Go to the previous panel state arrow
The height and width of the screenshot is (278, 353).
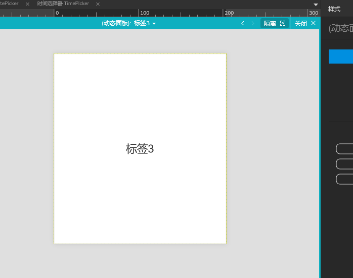pos(243,23)
